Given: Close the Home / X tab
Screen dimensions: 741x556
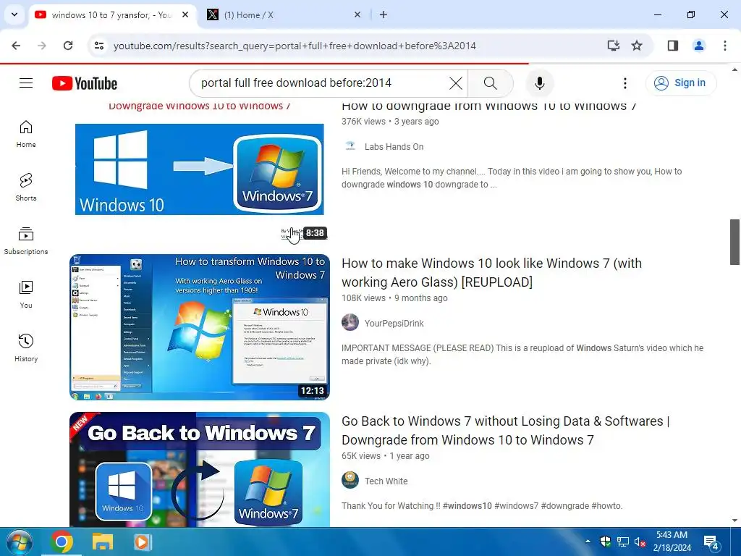Looking at the screenshot, I should (357, 14).
